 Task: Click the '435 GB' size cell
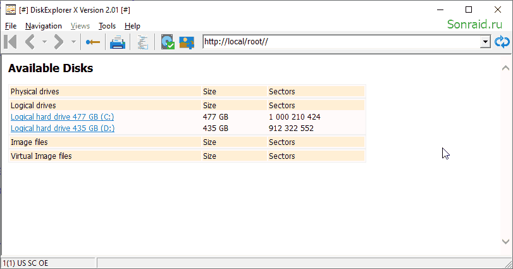tap(215, 128)
